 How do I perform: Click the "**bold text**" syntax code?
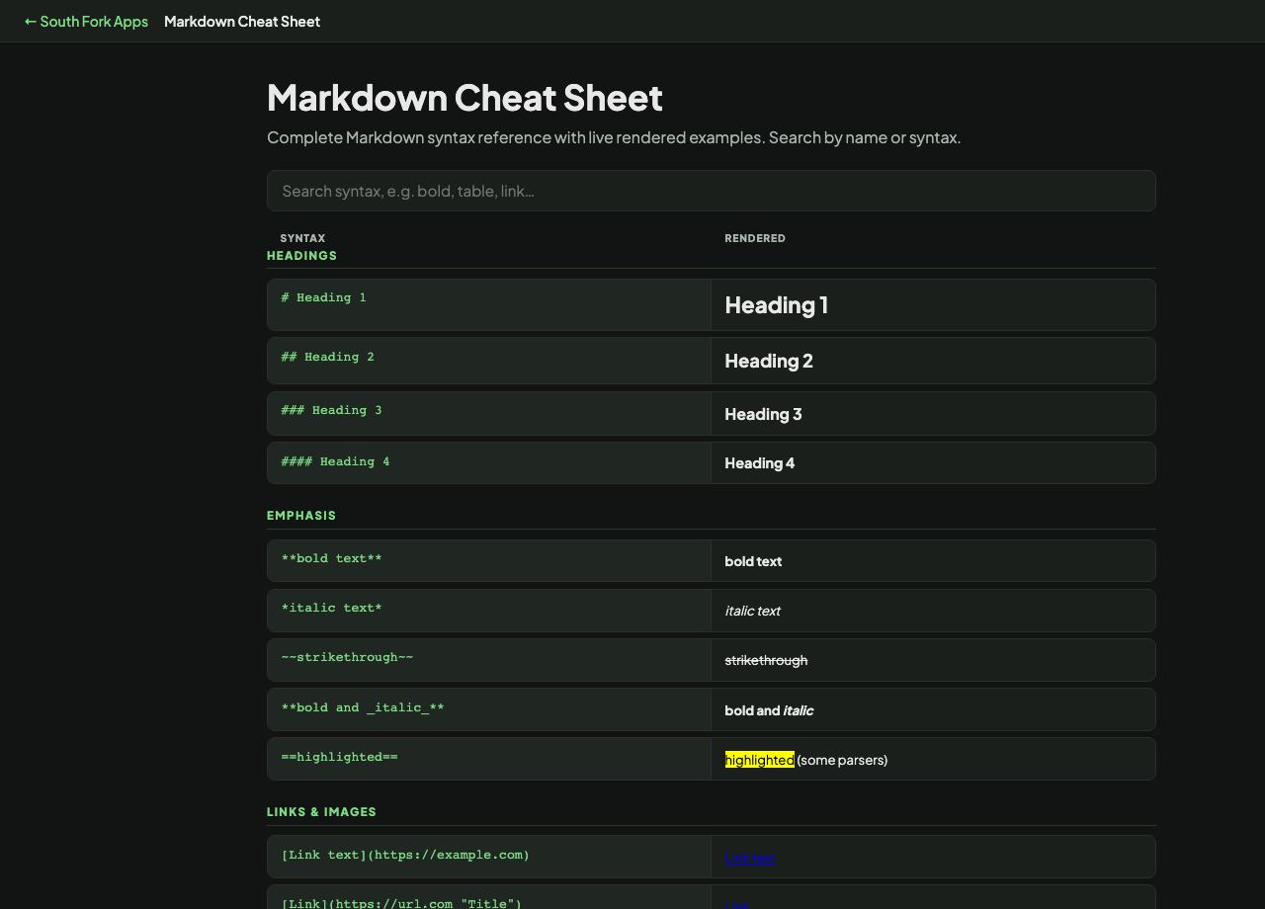click(331, 558)
